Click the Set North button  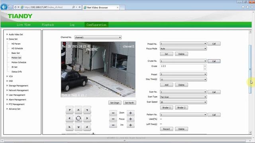129,103
